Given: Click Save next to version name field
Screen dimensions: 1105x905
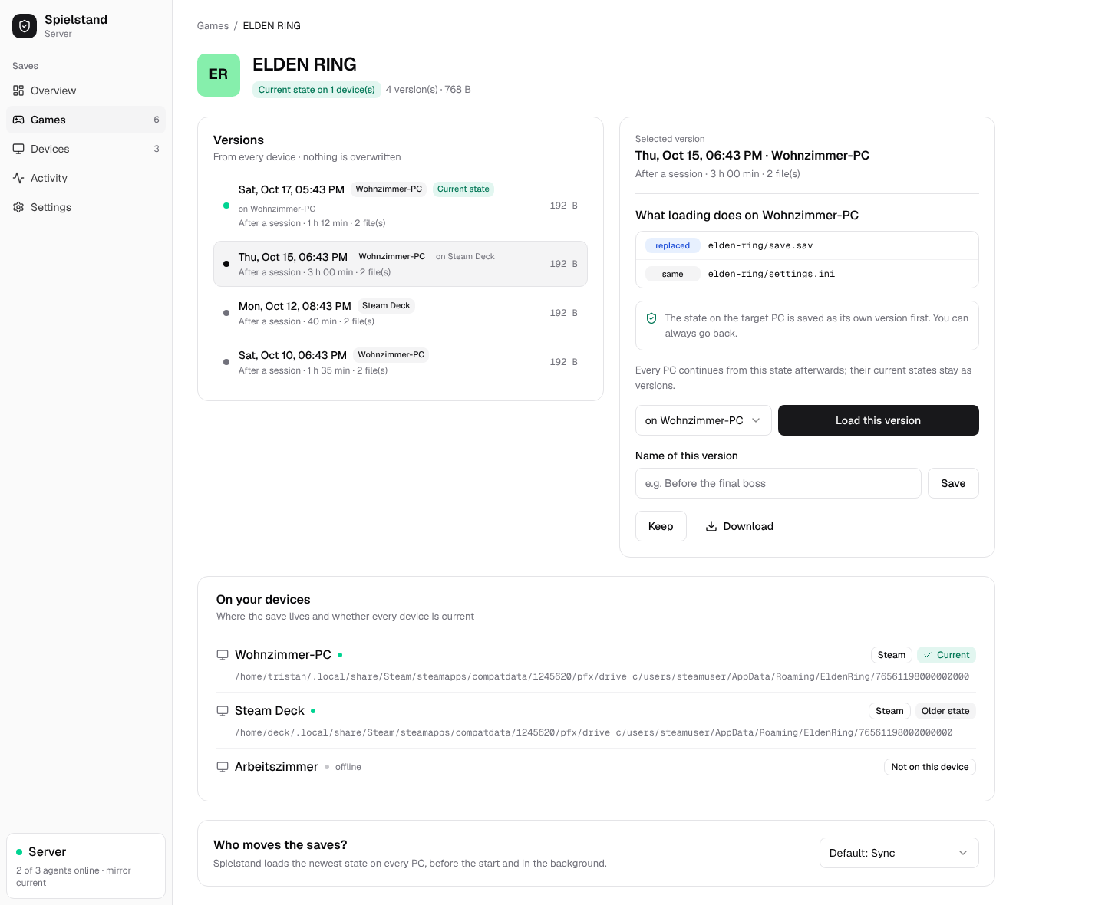Looking at the screenshot, I should (953, 483).
